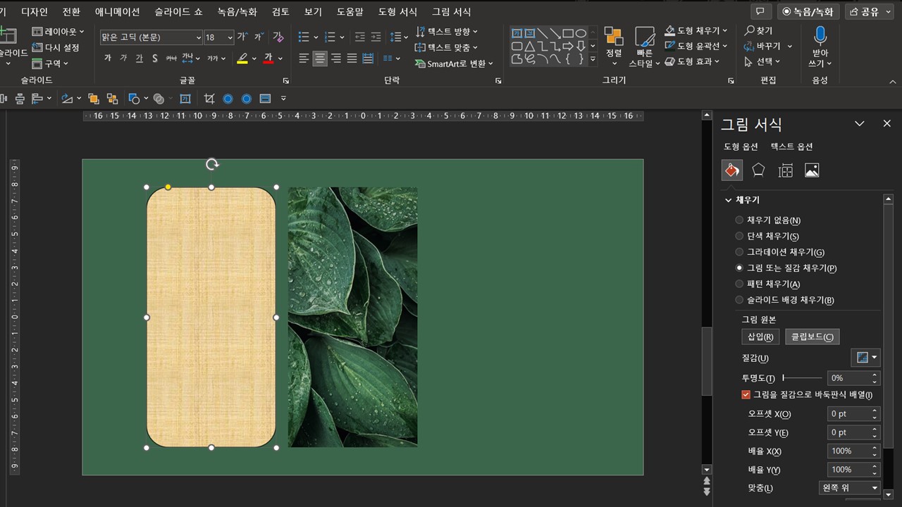
Task: Select Slide background fill option
Action: point(784,300)
